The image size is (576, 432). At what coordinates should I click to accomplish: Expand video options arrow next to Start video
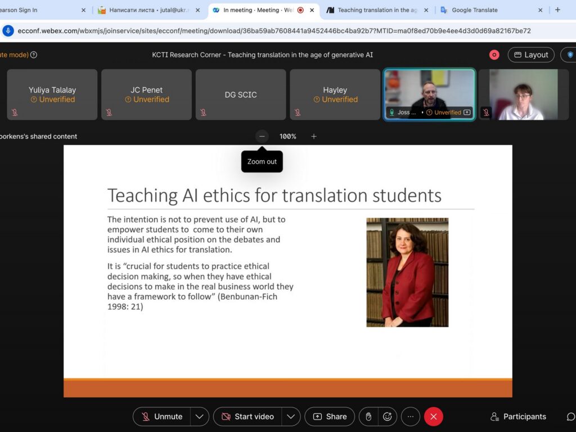point(290,417)
